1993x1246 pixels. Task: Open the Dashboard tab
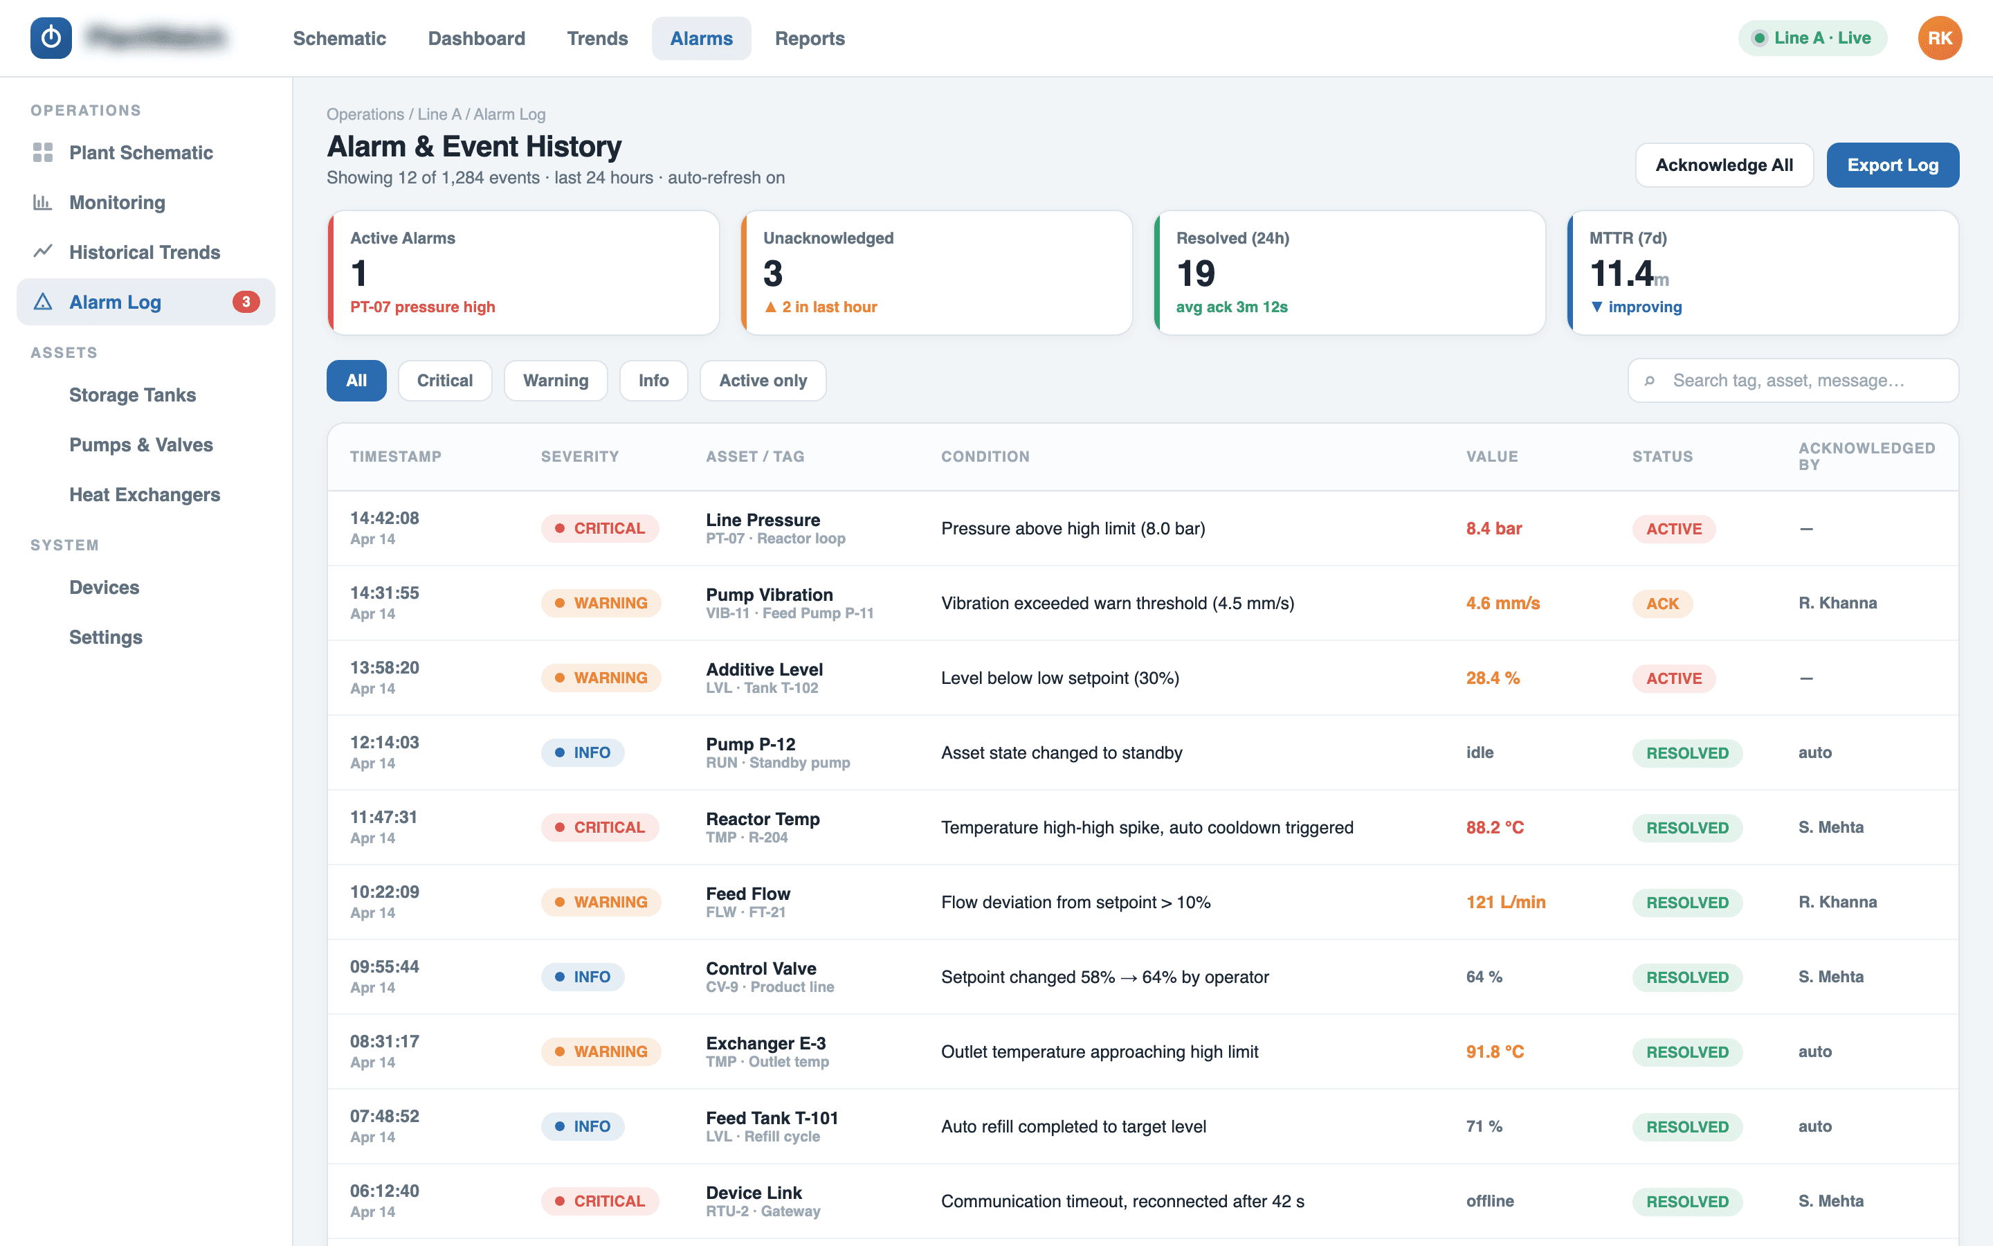coord(476,38)
